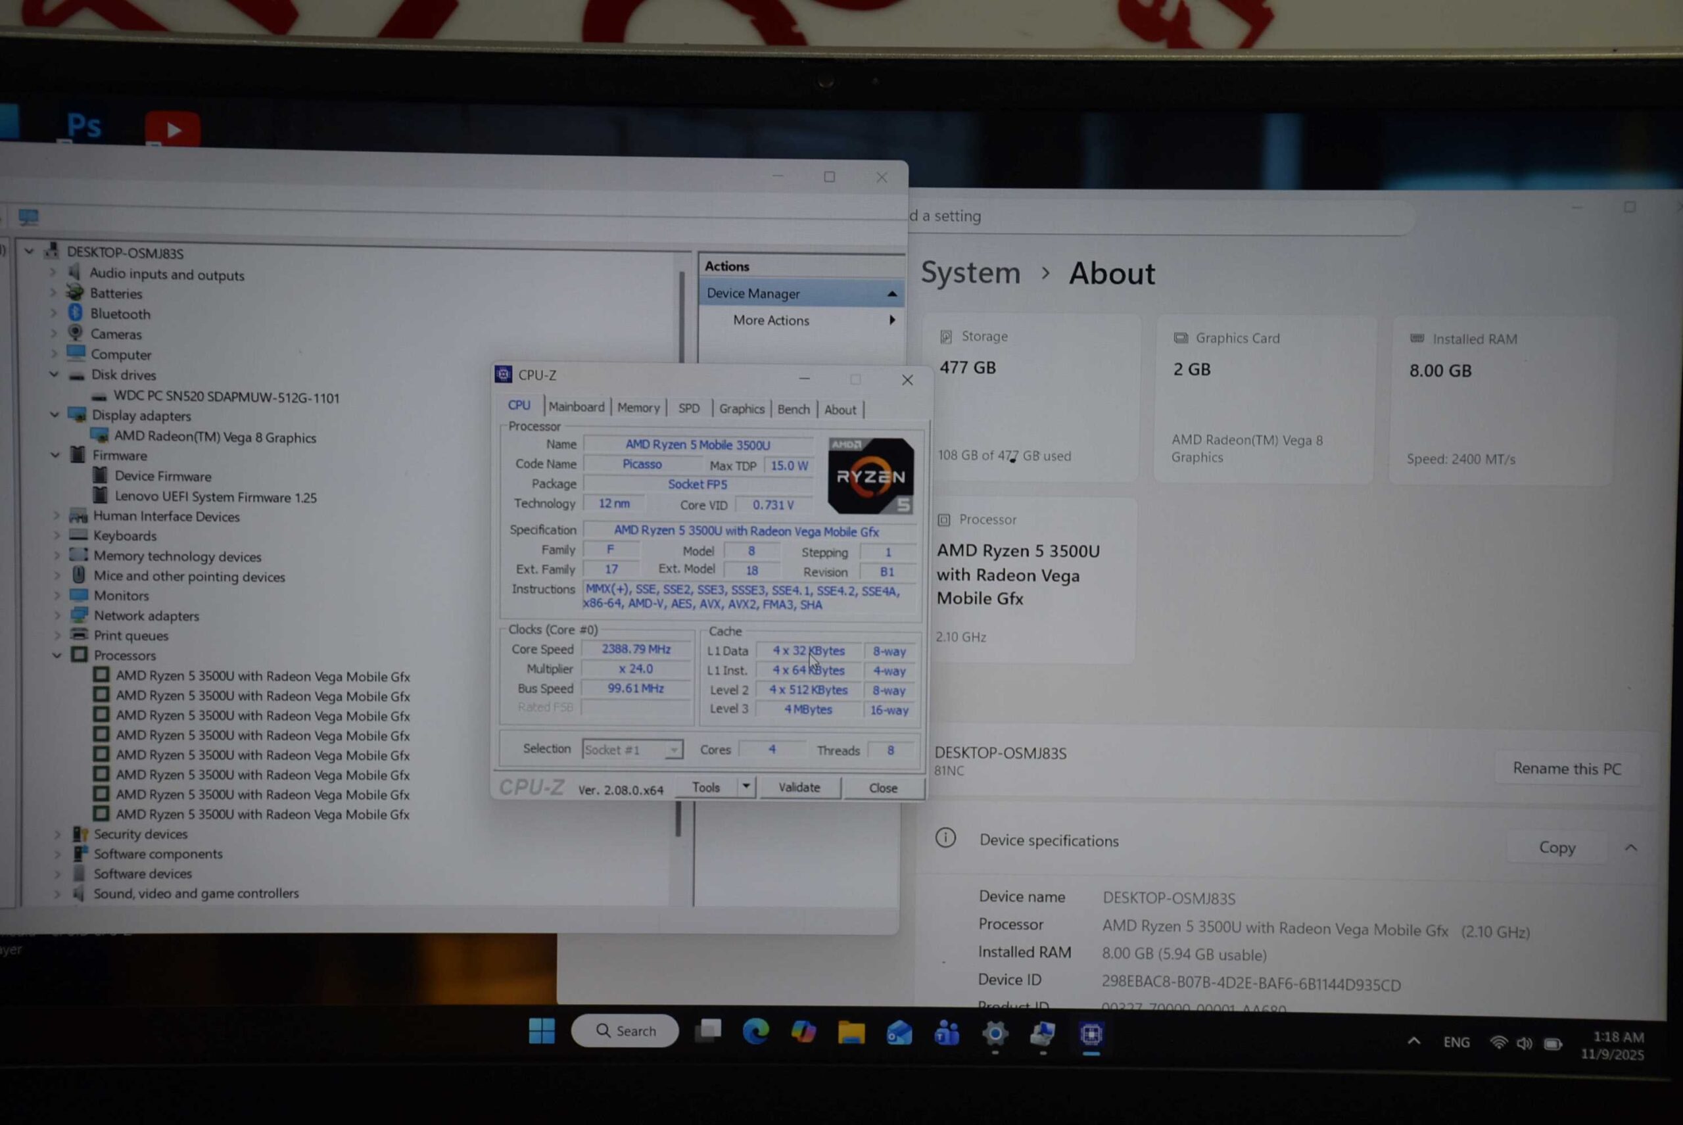The height and width of the screenshot is (1125, 1683).
Task: Open the Socket #1 selection dropdown
Action: pos(673,750)
